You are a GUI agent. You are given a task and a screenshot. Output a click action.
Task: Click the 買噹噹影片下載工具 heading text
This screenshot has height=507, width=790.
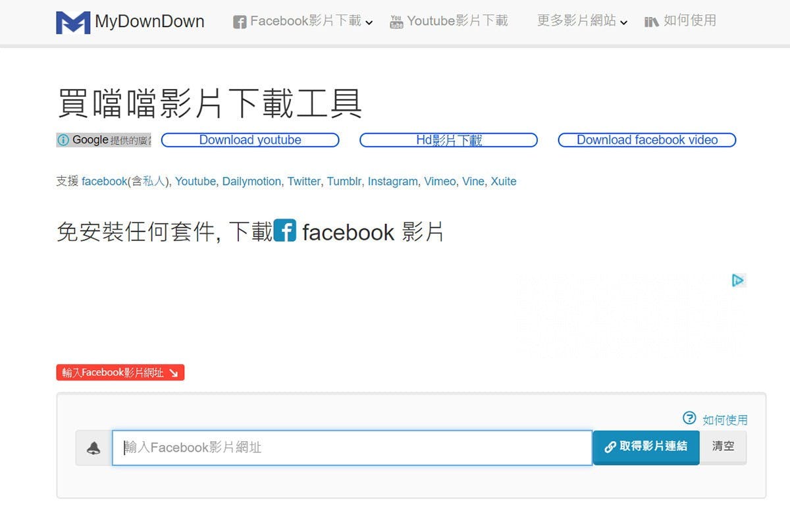pyautogui.click(x=209, y=103)
